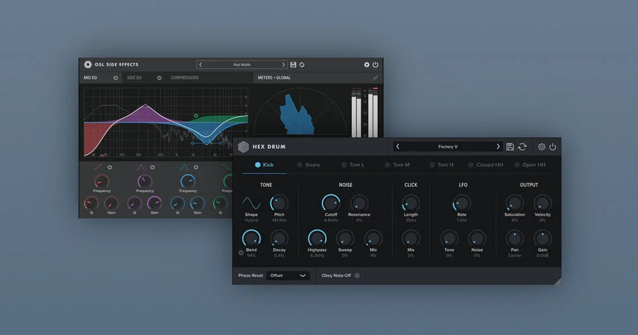
Task: Select the Open HH tab
Action: click(530, 165)
